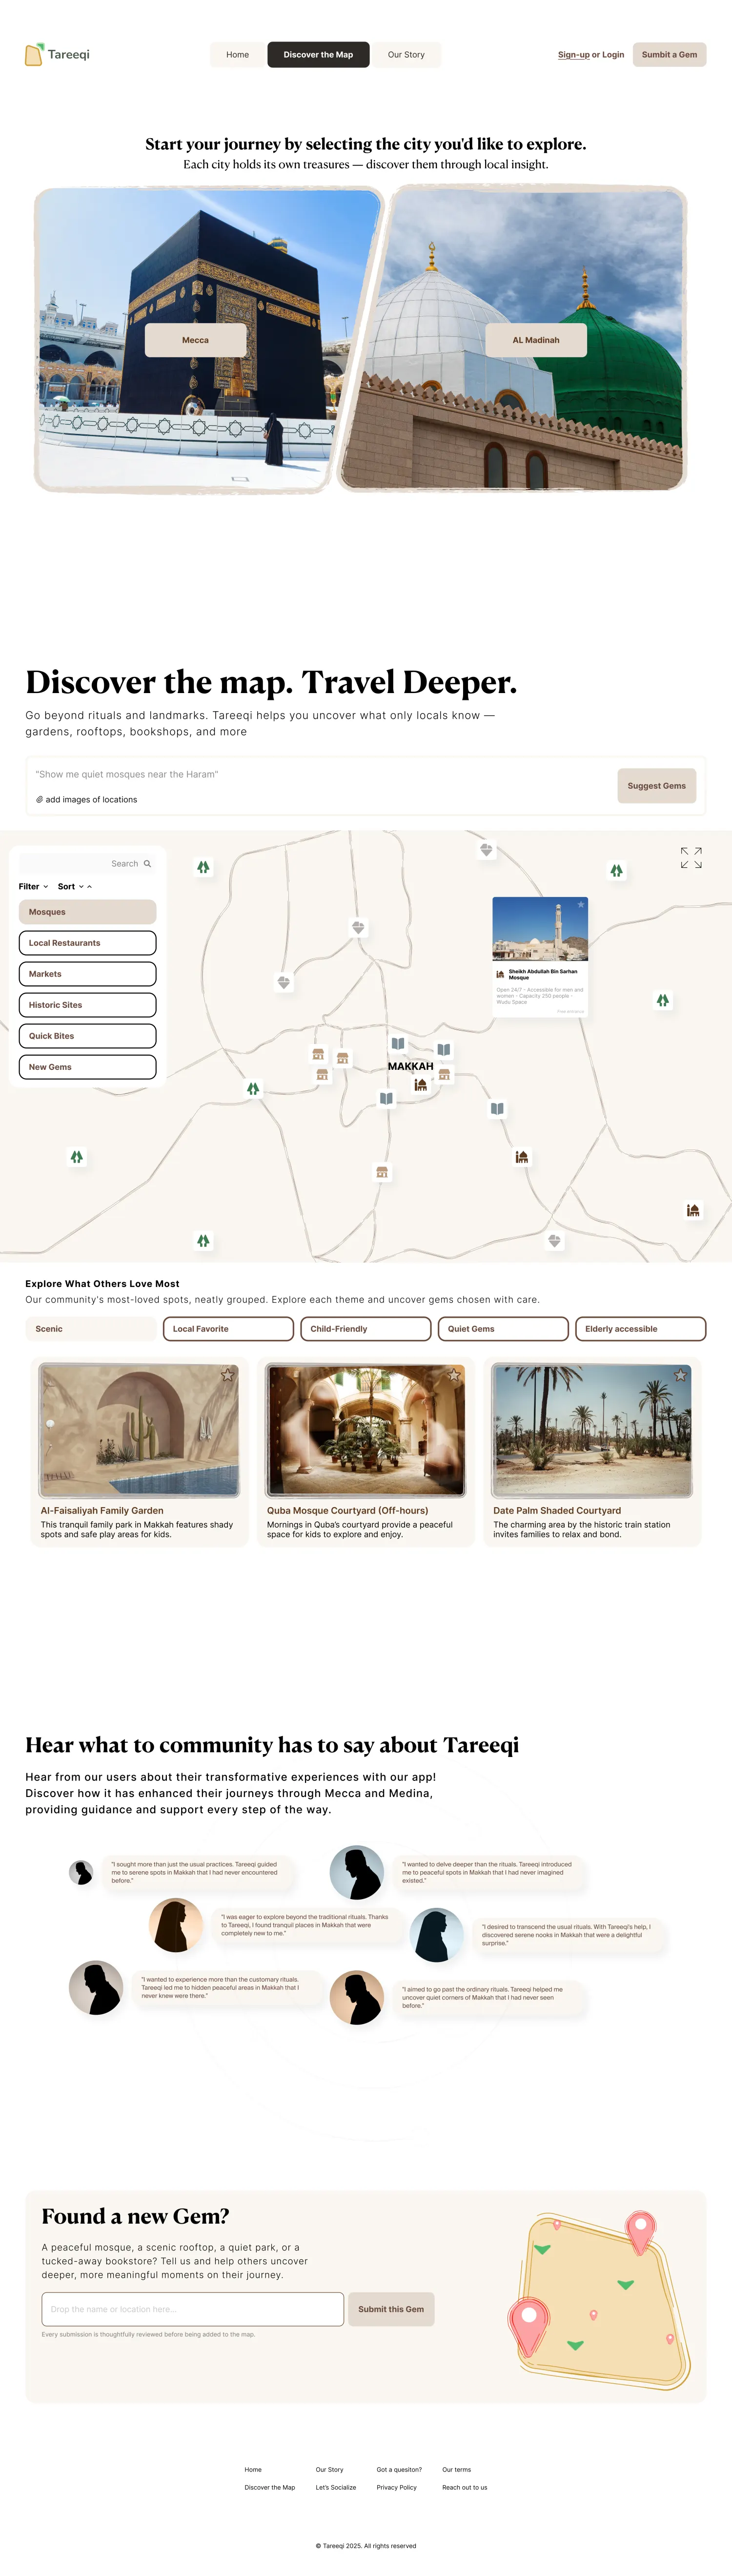Open the Reach out to us footer link
732x2576 pixels.
(465, 2487)
